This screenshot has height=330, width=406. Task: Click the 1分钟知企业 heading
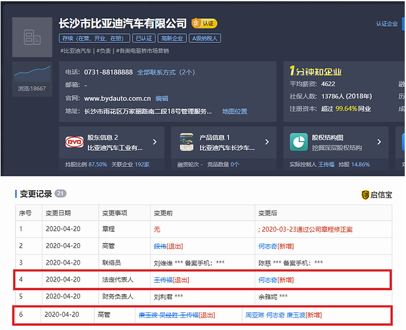[x=316, y=71]
